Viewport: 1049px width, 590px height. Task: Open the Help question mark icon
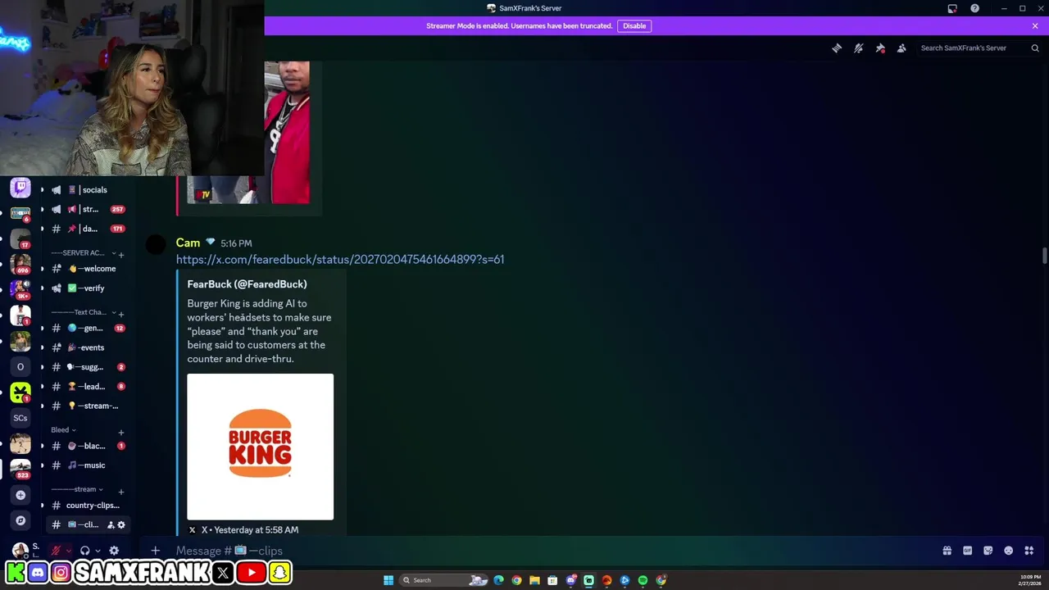pyautogui.click(x=974, y=8)
